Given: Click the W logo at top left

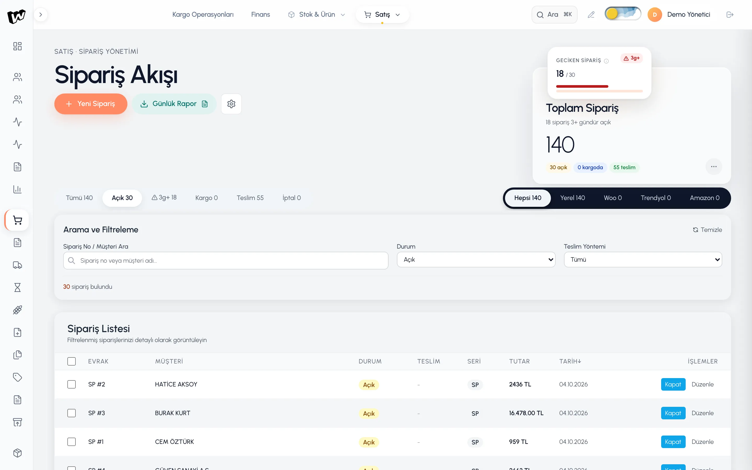Looking at the screenshot, I should 16,16.
